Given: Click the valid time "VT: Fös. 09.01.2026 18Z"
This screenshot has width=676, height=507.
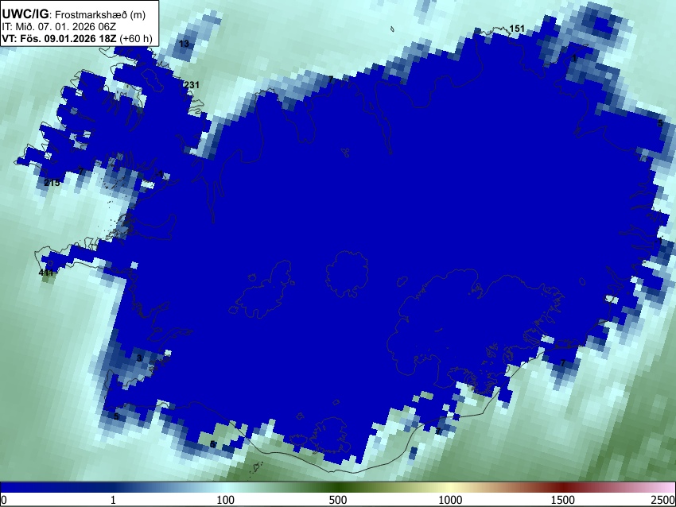Looking at the screenshot, I should 60,38.
